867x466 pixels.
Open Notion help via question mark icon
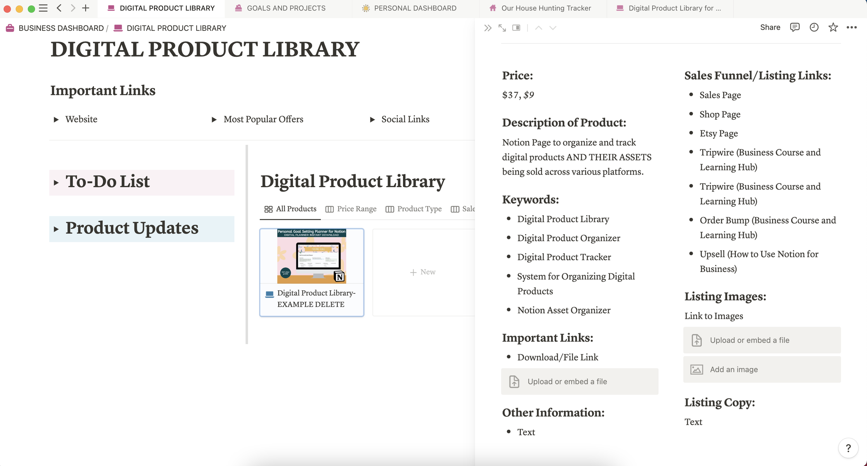(x=848, y=448)
